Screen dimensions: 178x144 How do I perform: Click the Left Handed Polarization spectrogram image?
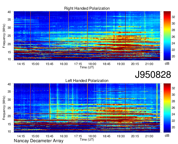click(x=87, y=108)
